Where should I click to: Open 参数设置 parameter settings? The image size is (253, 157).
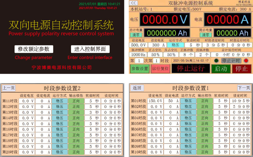(x=140, y=69)
